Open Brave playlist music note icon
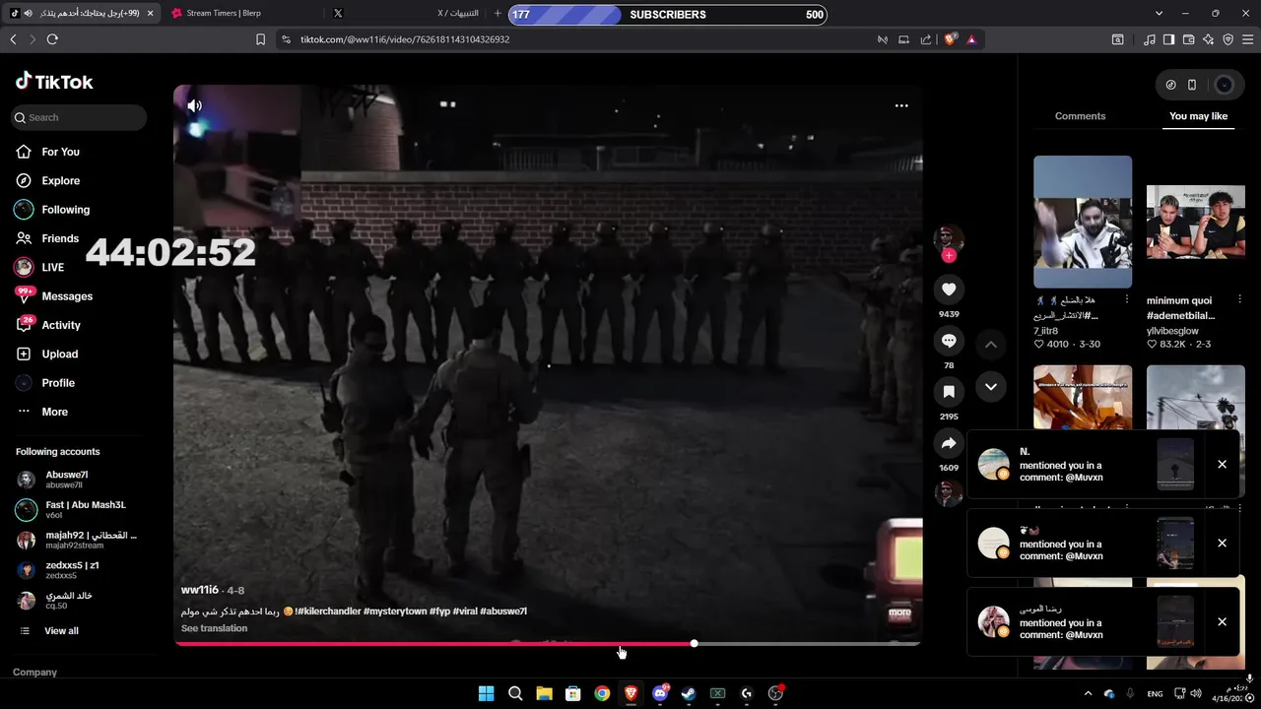This screenshot has height=709, width=1261. coord(1150,39)
